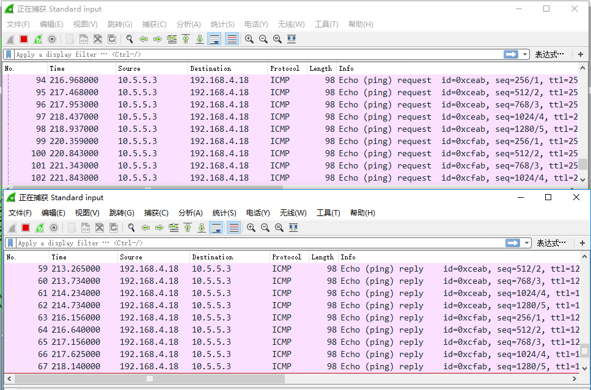This screenshot has height=390, width=591.
Task: Open 视图(V) menu in bottom window
Action: pyautogui.click(x=87, y=213)
